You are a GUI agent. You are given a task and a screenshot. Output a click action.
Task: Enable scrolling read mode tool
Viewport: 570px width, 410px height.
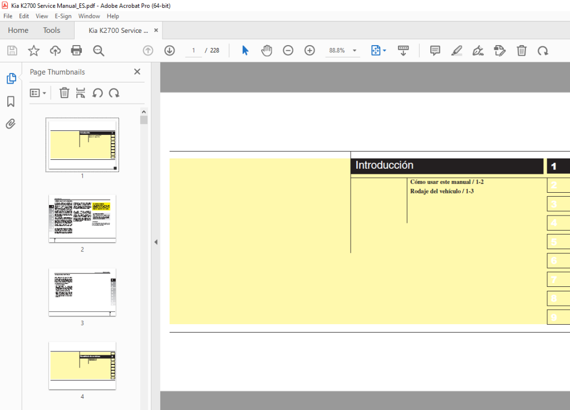point(403,51)
